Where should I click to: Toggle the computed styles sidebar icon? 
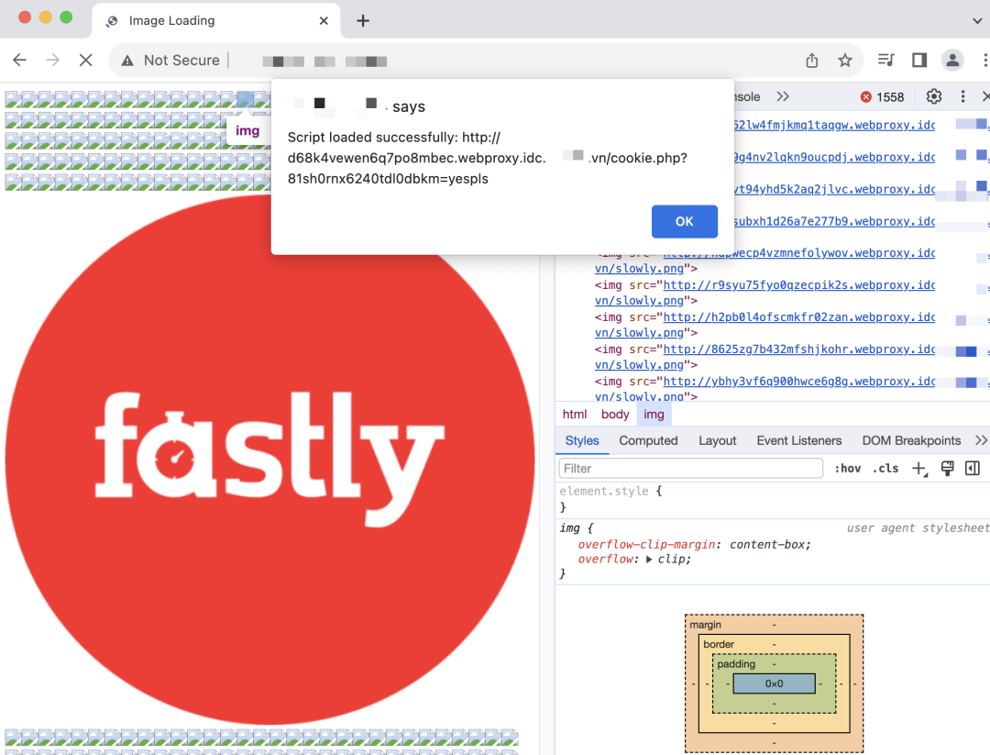(x=973, y=469)
